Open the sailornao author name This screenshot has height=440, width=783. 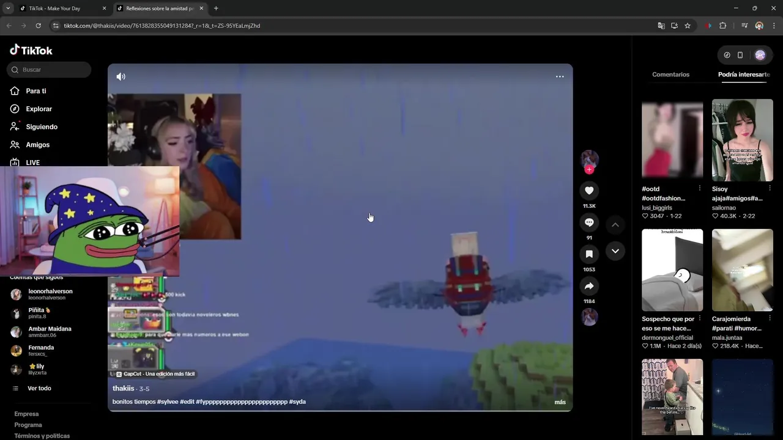point(724,208)
